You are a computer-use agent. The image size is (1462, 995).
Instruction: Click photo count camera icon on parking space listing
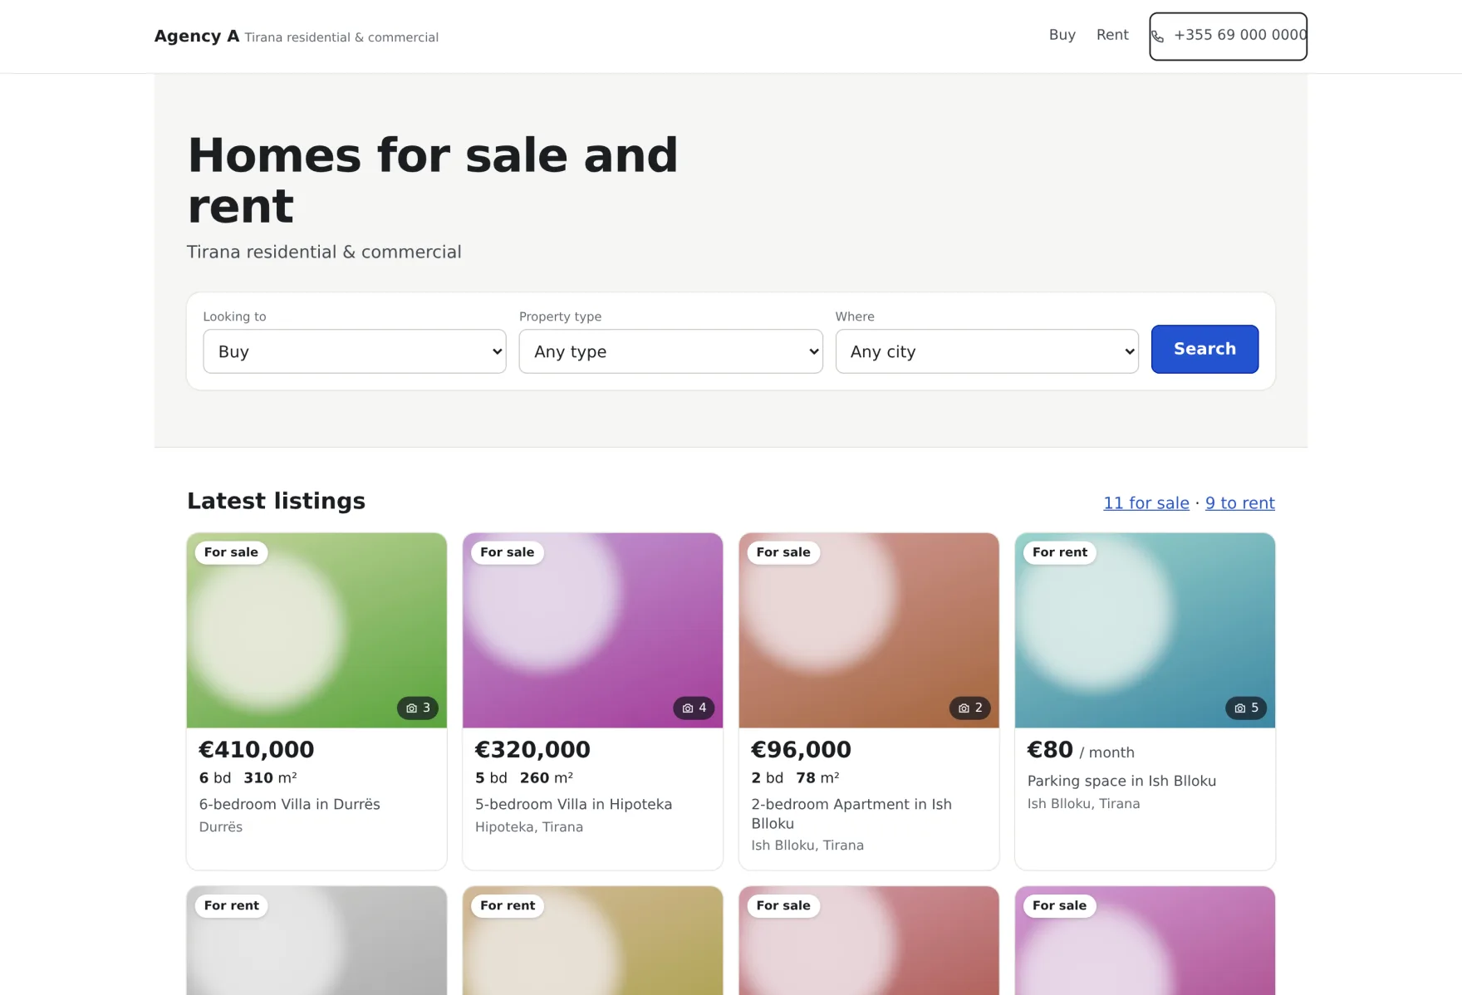(x=1240, y=708)
